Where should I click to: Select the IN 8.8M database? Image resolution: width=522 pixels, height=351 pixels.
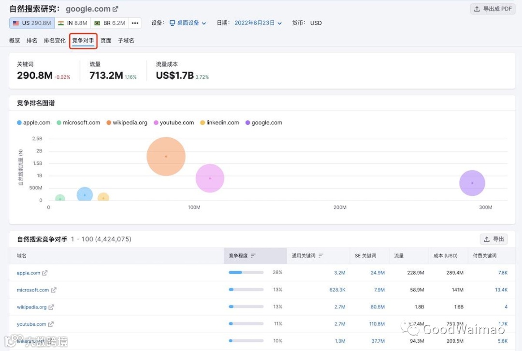[72, 23]
